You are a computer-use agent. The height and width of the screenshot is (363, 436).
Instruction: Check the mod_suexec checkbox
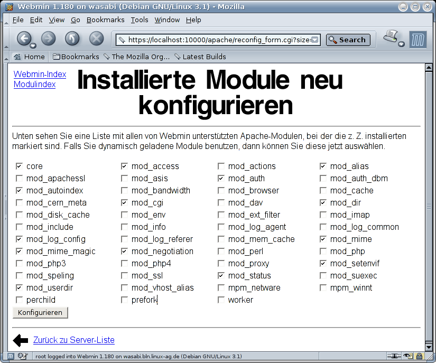(x=323, y=275)
